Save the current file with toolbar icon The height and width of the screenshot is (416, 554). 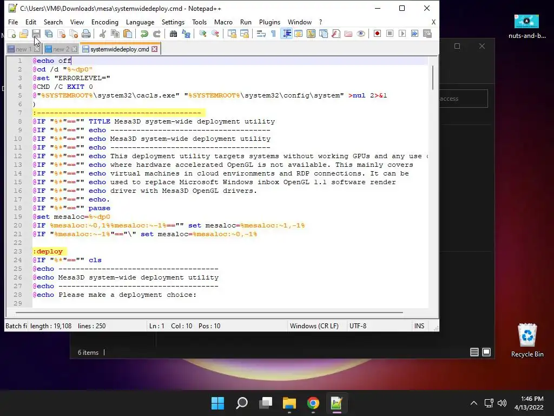[36, 34]
